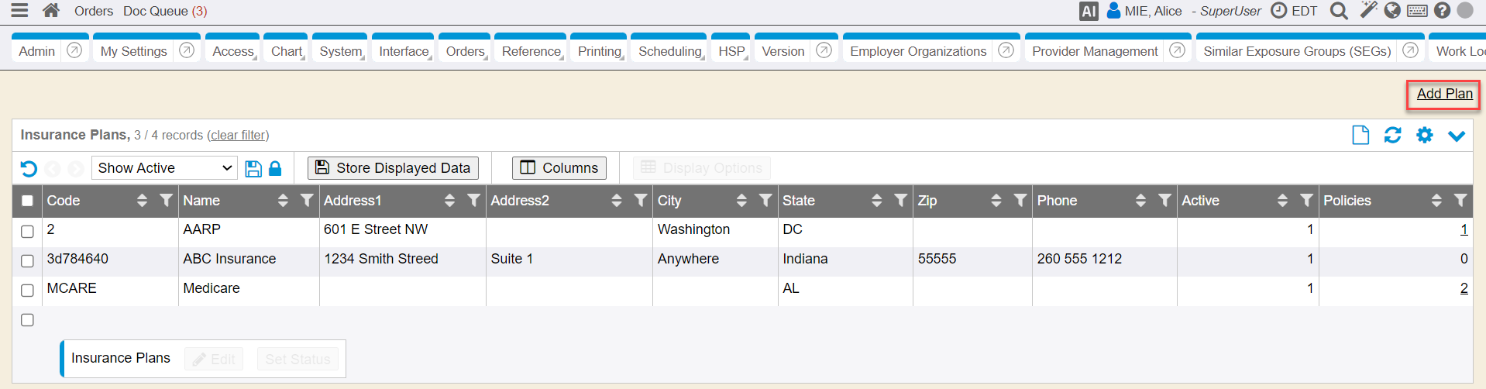
Task: Open the Reference menu tab
Action: pyautogui.click(x=531, y=51)
